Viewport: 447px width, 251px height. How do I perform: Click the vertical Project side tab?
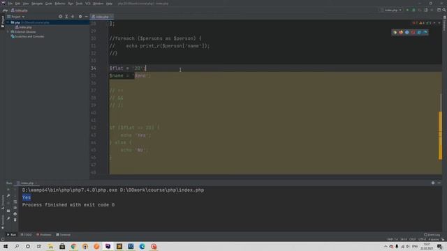[x=3, y=22]
